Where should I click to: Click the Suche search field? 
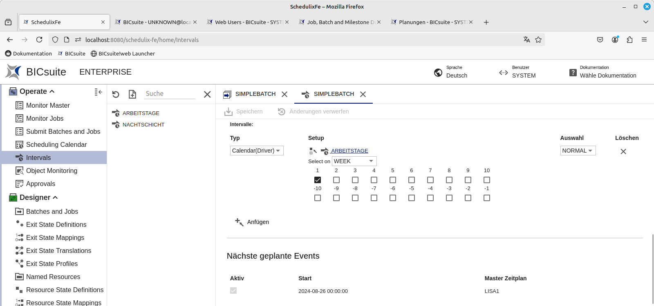[x=170, y=94]
